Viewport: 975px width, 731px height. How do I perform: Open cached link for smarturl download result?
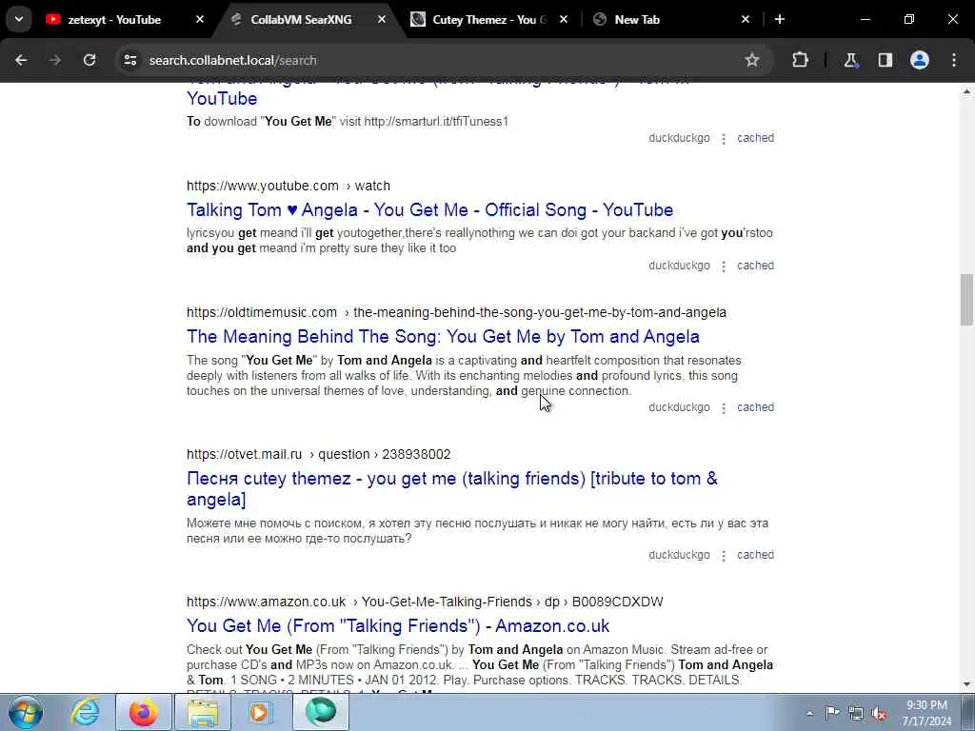coord(755,138)
